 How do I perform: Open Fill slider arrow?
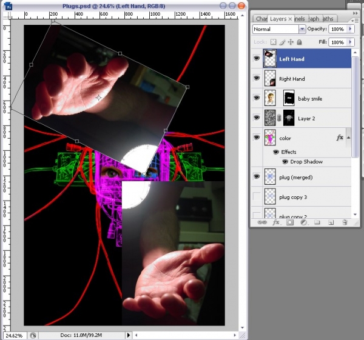pos(350,42)
